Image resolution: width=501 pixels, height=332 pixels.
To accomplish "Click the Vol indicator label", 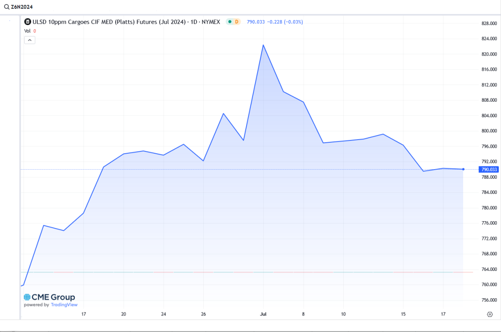I will (27, 31).
